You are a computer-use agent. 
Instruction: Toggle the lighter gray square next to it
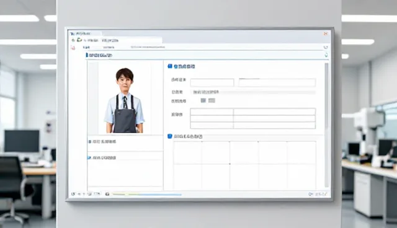pos(212,100)
